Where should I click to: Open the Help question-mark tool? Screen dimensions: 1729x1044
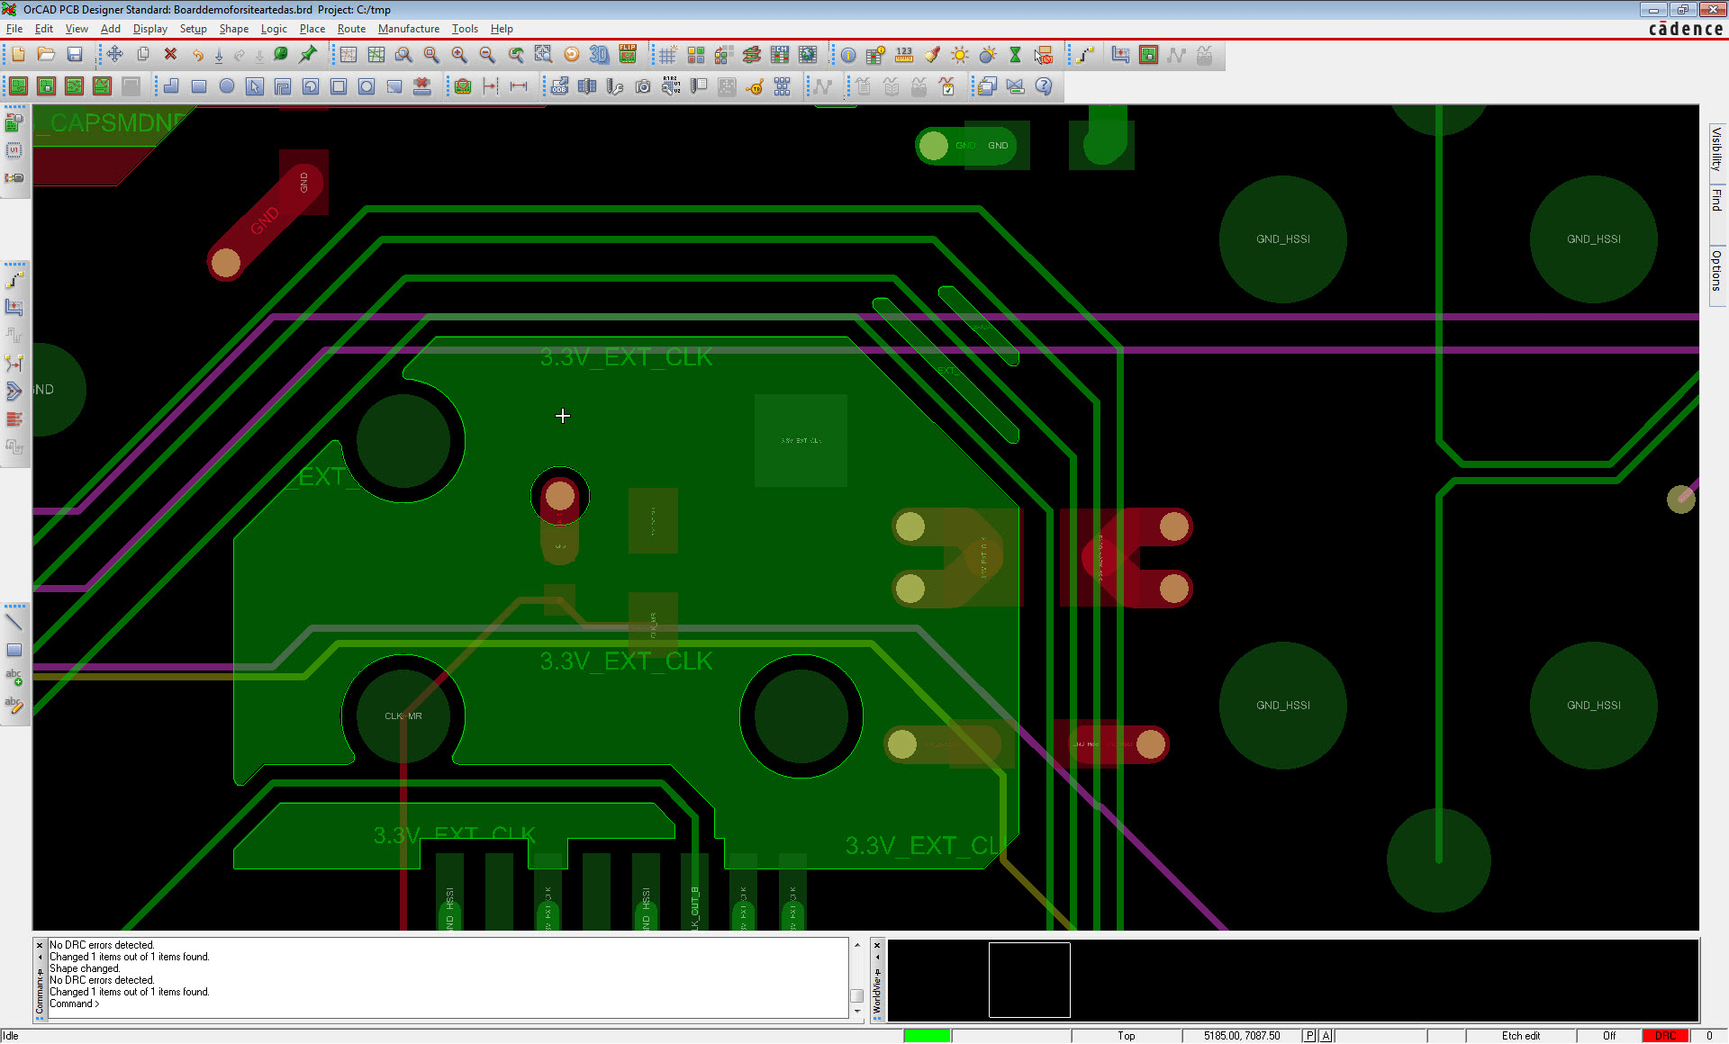pyautogui.click(x=1045, y=87)
